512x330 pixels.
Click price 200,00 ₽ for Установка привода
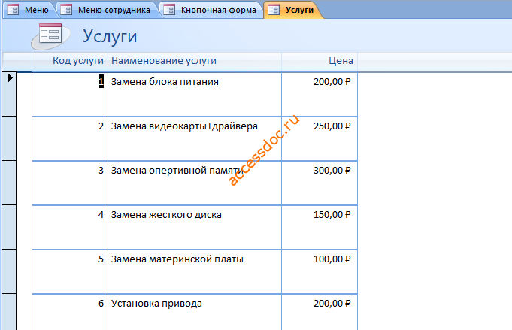(320, 313)
